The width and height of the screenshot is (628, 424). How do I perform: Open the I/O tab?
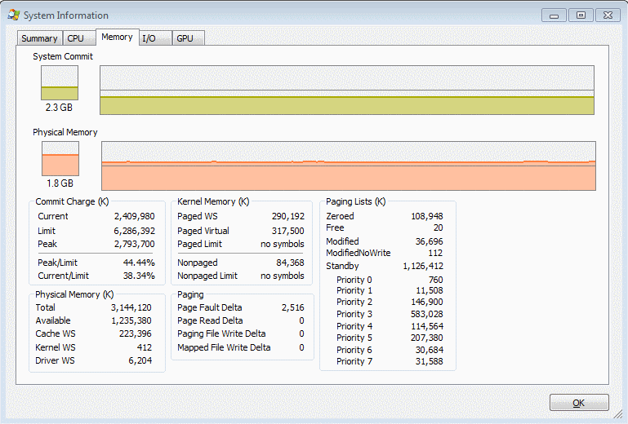(155, 38)
